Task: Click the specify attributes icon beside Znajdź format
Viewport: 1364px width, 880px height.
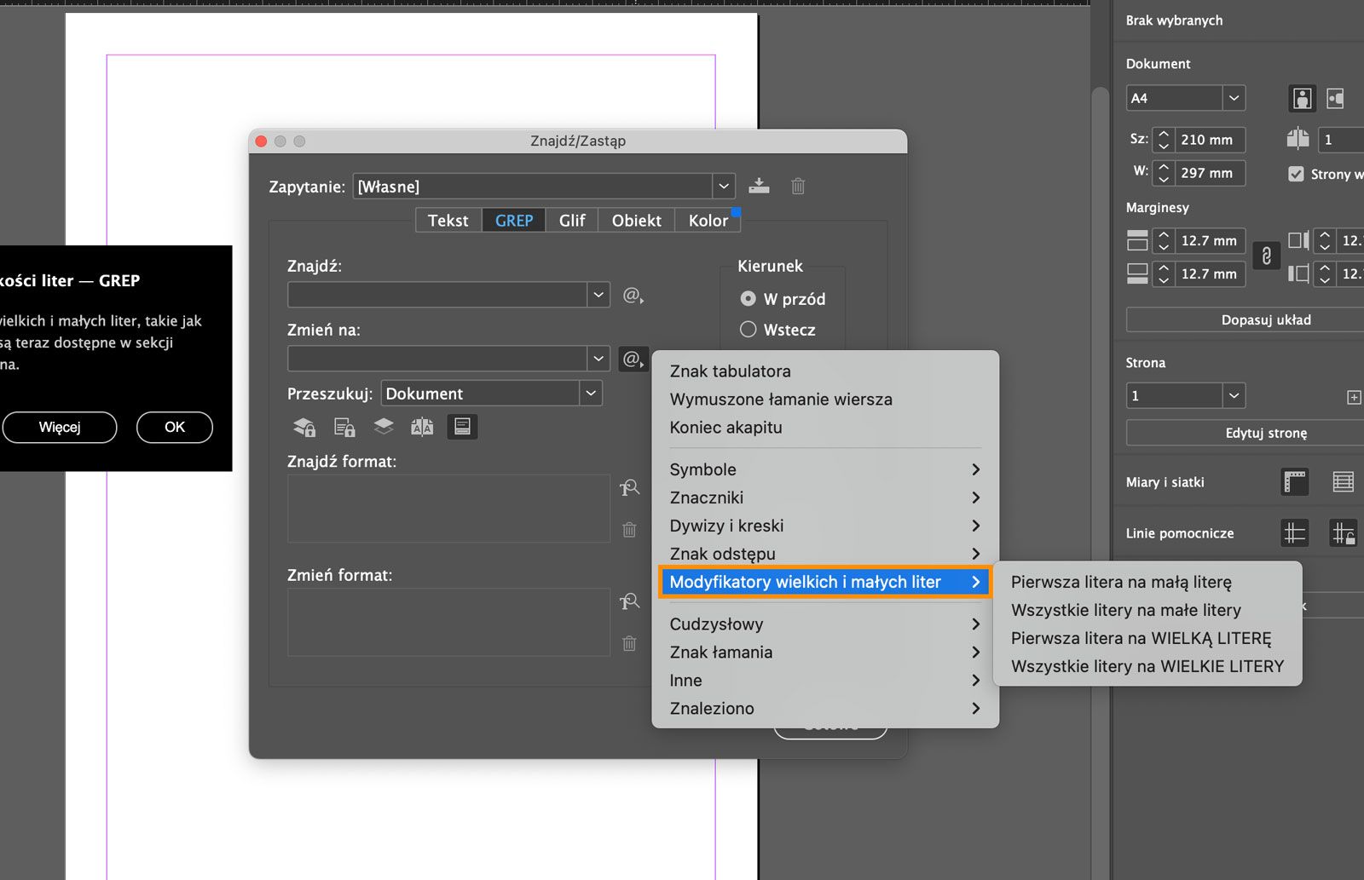Action: 629,488
